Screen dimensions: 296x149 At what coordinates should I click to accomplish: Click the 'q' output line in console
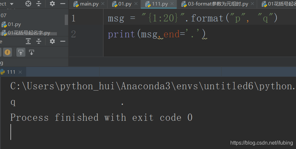coord(13,103)
